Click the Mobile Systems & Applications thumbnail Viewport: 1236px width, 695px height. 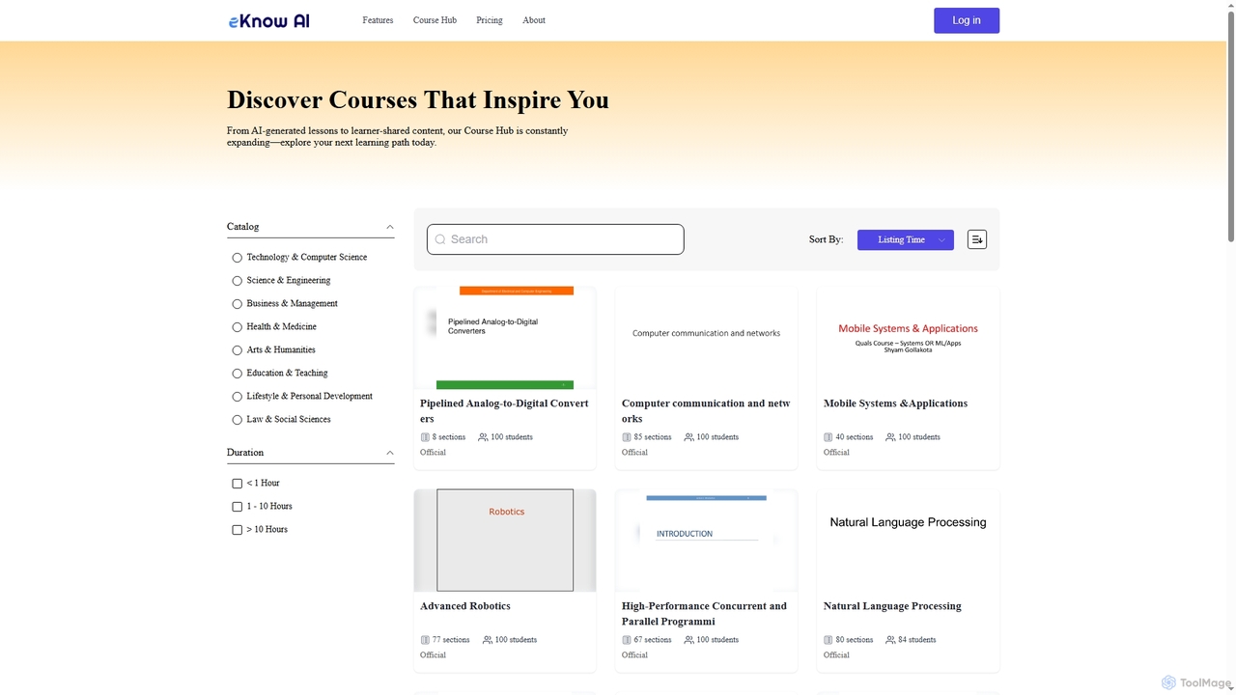coord(908,338)
